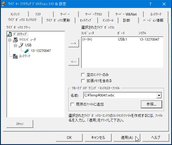This screenshot has height=145, width=172.
Task: Select the USB connector icon in tree
Action: coord(21,45)
